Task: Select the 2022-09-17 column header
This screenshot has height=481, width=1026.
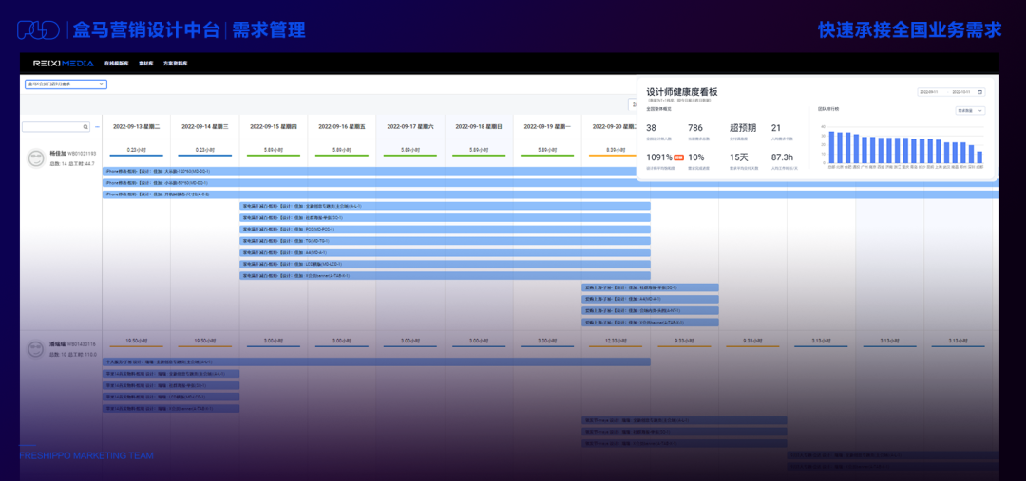Action: click(410, 126)
